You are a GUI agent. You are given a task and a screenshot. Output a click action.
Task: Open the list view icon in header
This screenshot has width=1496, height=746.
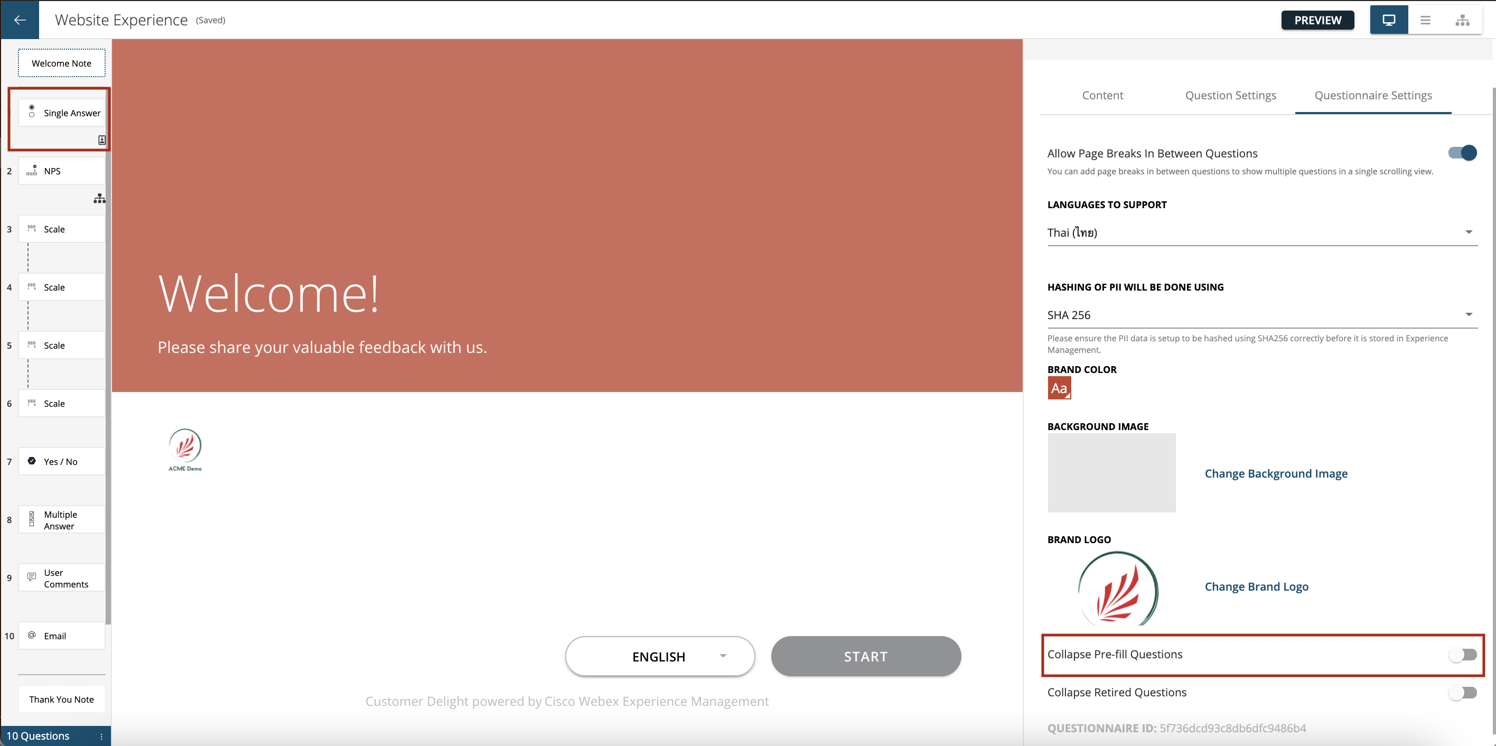pyautogui.click(x=1425, y=20)
